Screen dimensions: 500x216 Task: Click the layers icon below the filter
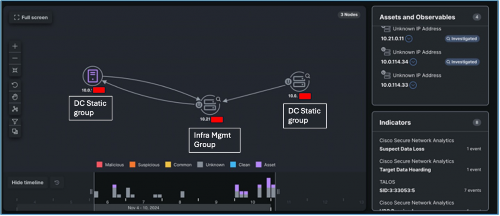point(15,132)
